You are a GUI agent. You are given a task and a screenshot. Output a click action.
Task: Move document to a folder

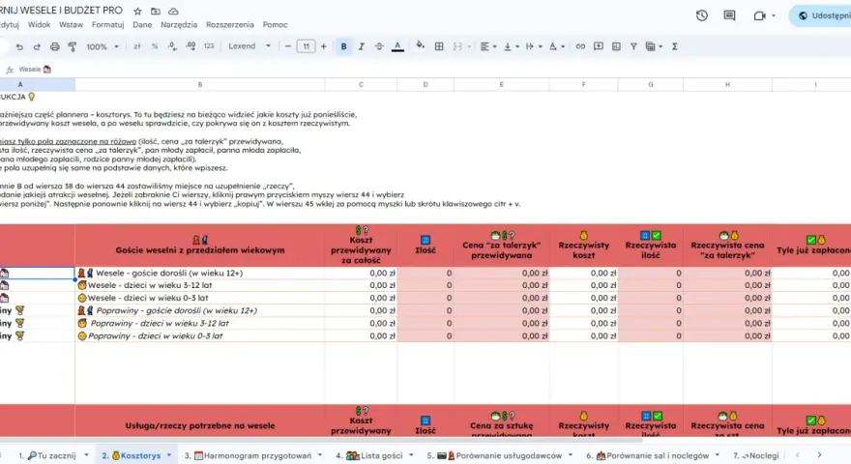point(156,11)
